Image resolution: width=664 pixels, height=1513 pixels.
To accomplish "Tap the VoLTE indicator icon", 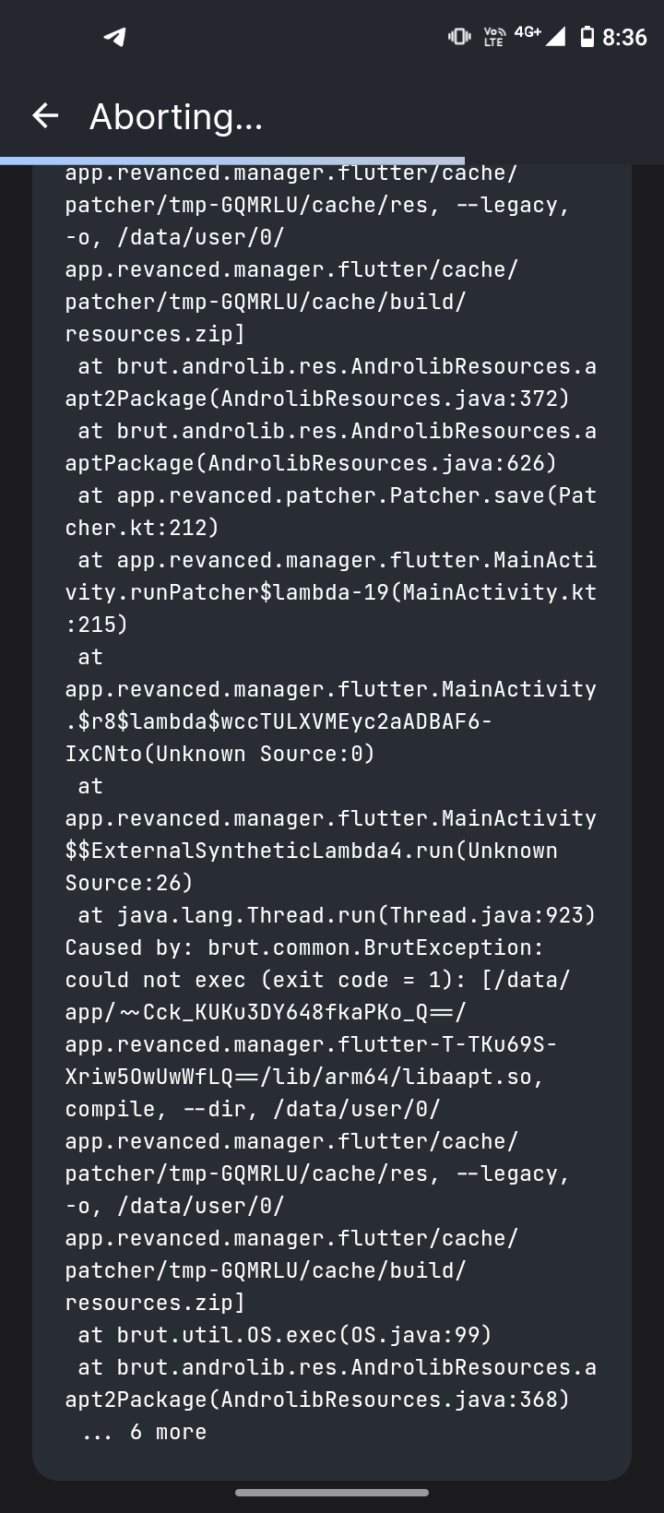I will (492, 38).
